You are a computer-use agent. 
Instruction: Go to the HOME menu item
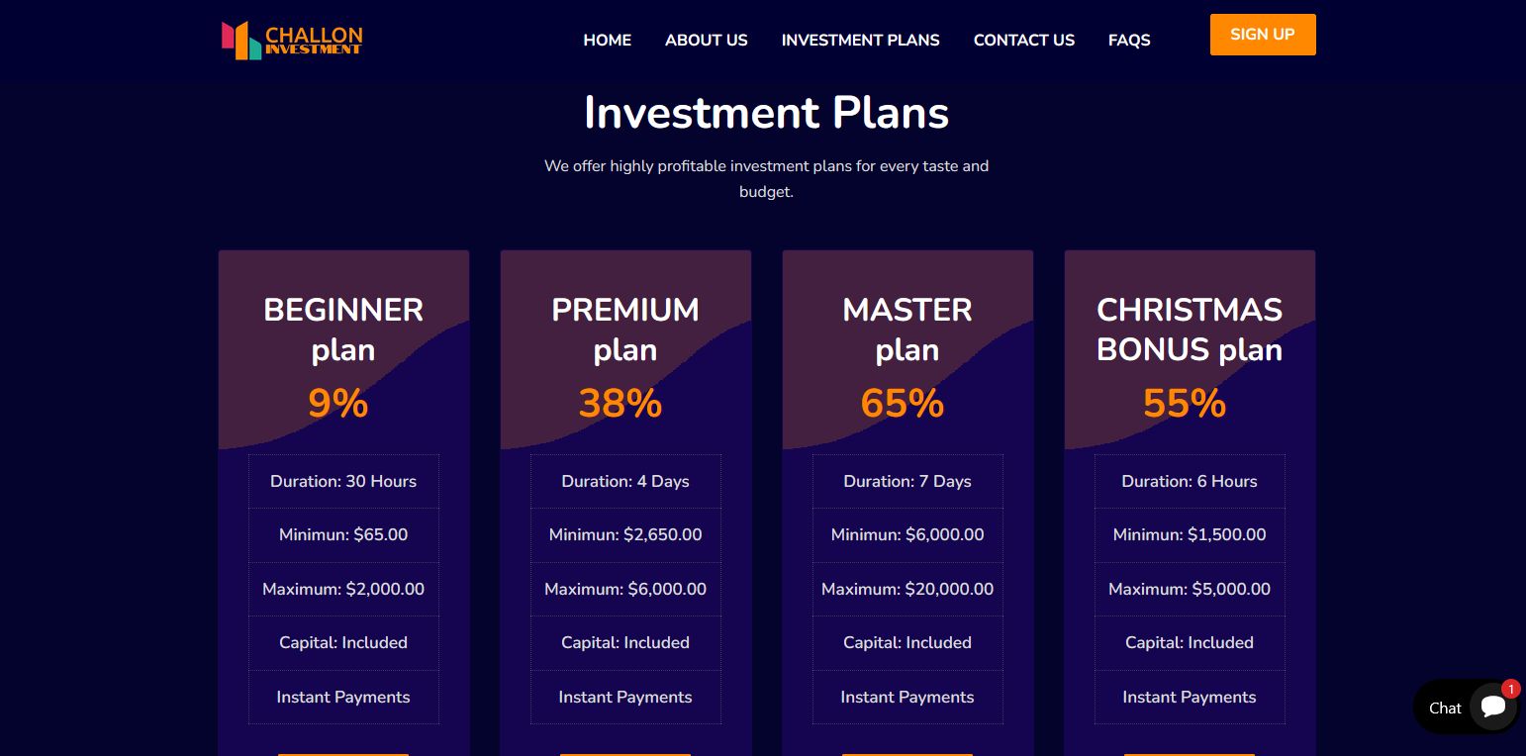pos(608,41)
